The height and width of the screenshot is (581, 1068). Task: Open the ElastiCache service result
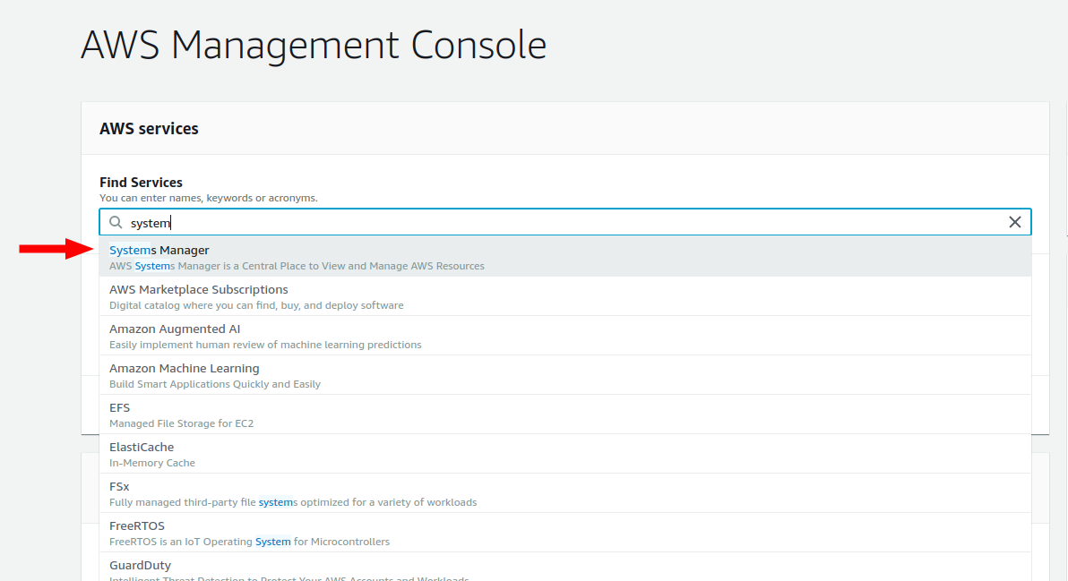coord(142,447)
